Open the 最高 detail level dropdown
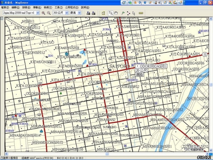Viewport: 213px width, 160px height. tap(80, 13)
